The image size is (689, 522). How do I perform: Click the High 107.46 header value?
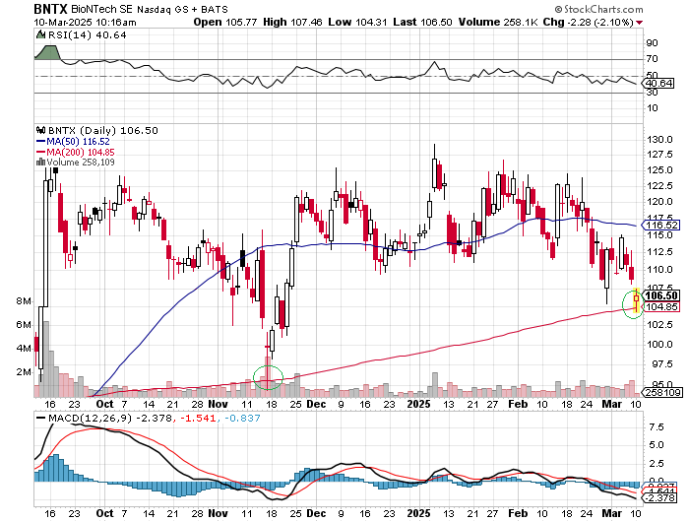(292, 22)
